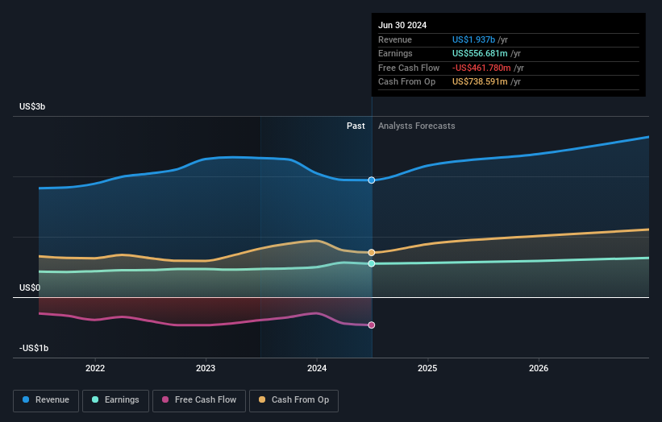This screenshot has width=662, height=422.
Task: Click the 2023 x-axis label
Action: (x=206, y=368)
